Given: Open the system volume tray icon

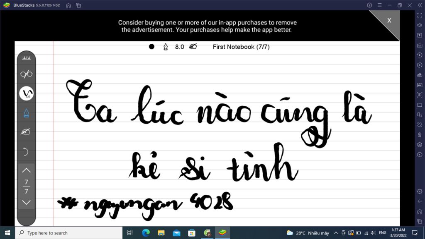Looking at the screenshot, I should coord(373,233).
